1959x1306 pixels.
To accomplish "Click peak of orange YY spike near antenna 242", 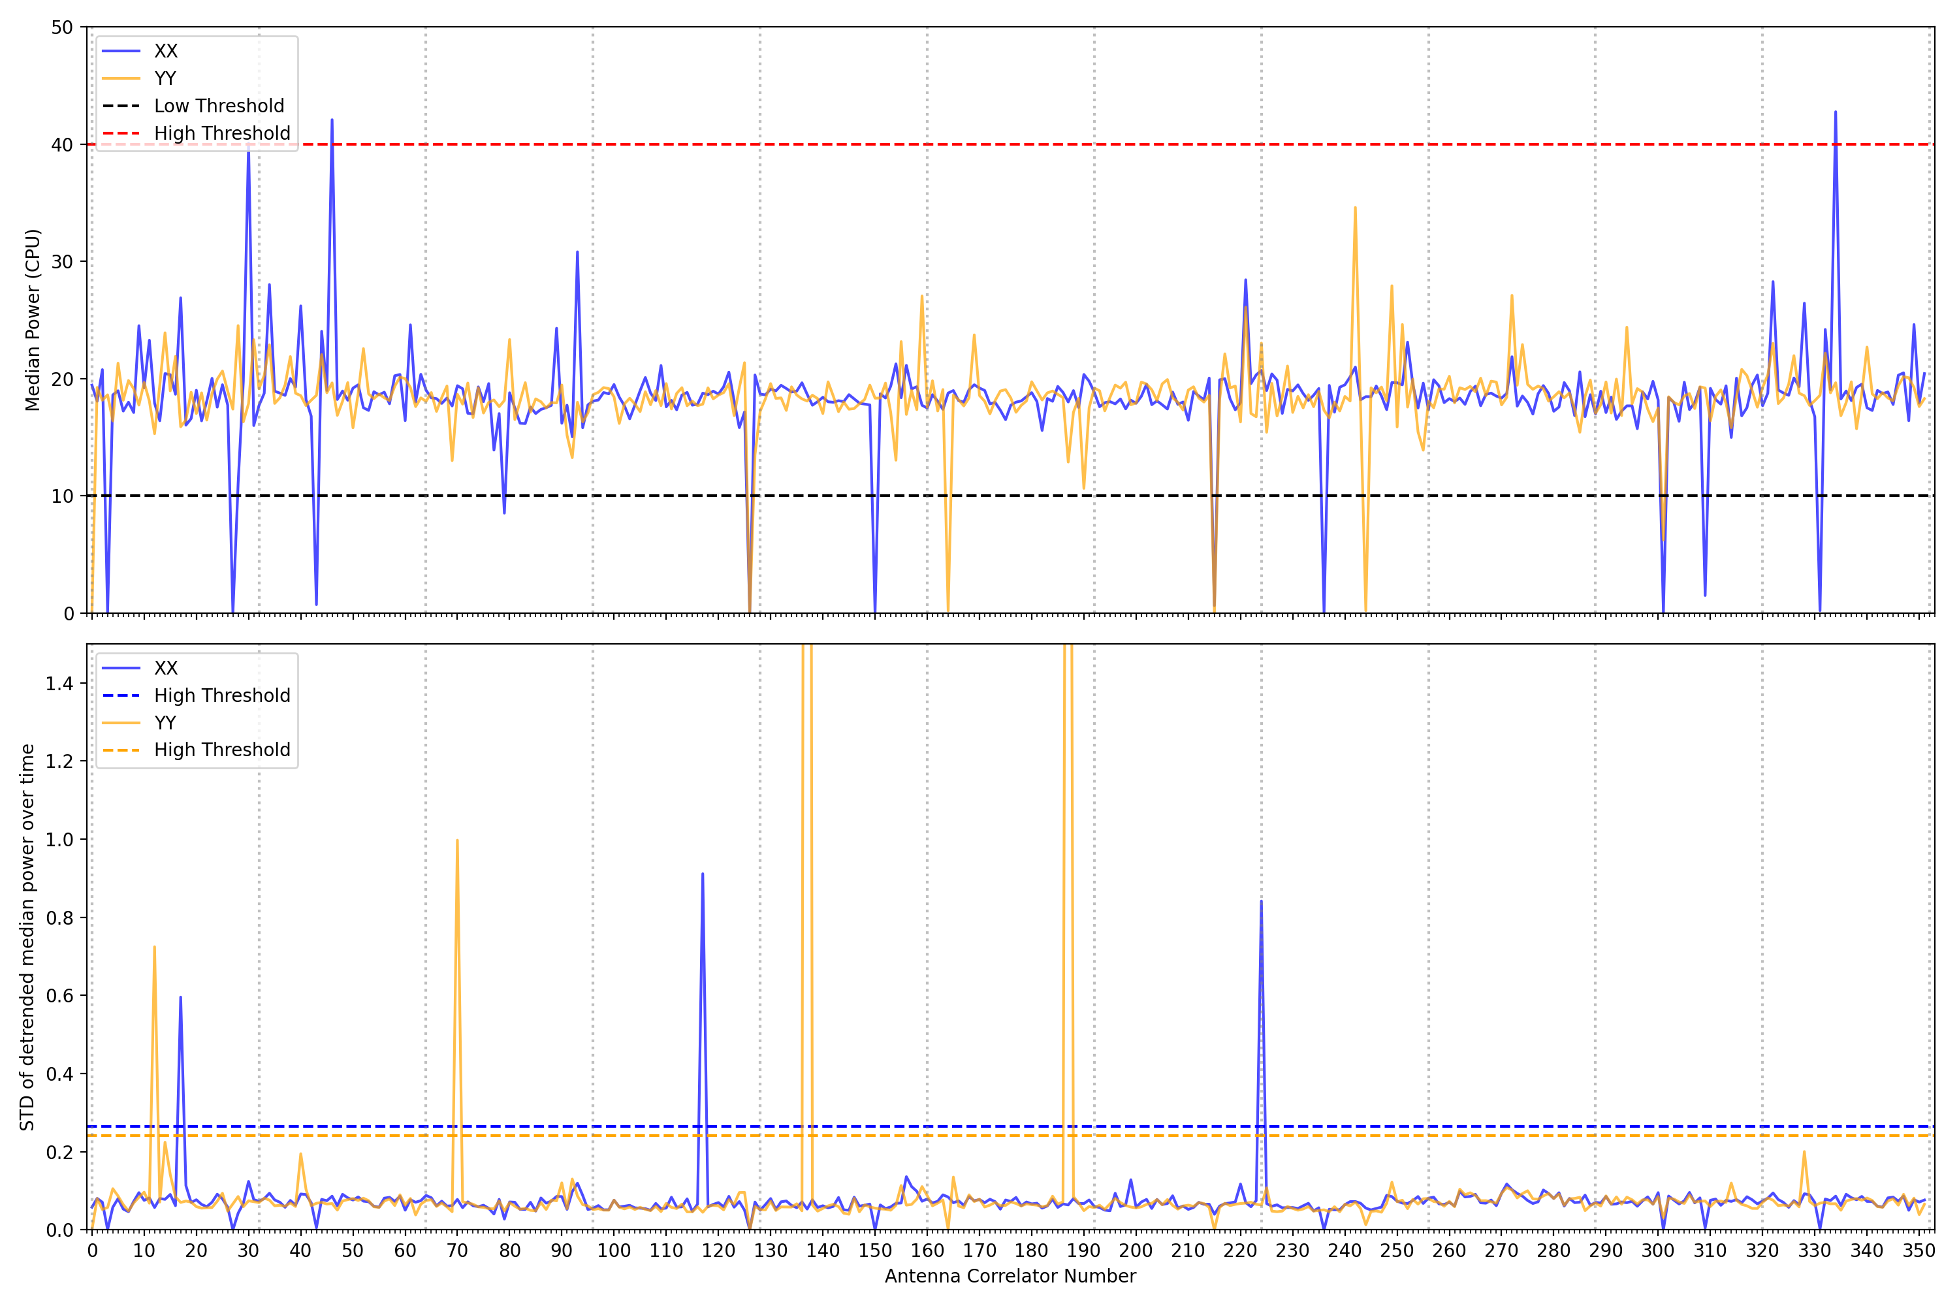I will (x=1355, y=208).
